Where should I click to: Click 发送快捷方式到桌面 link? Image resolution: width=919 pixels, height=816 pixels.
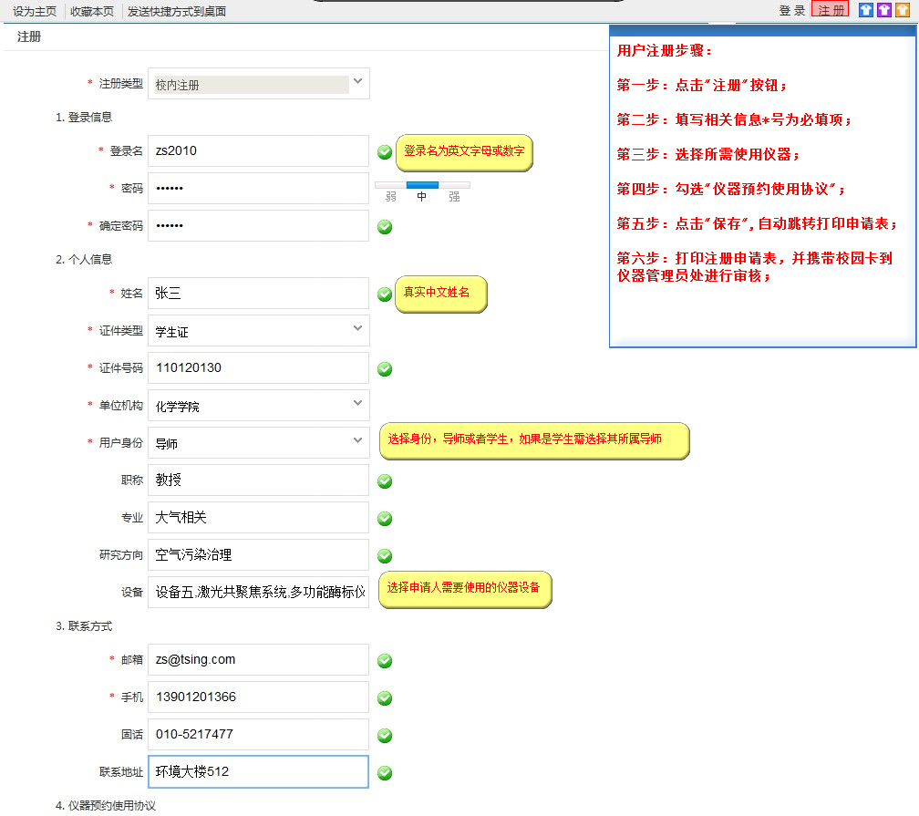tap(177, 11)
